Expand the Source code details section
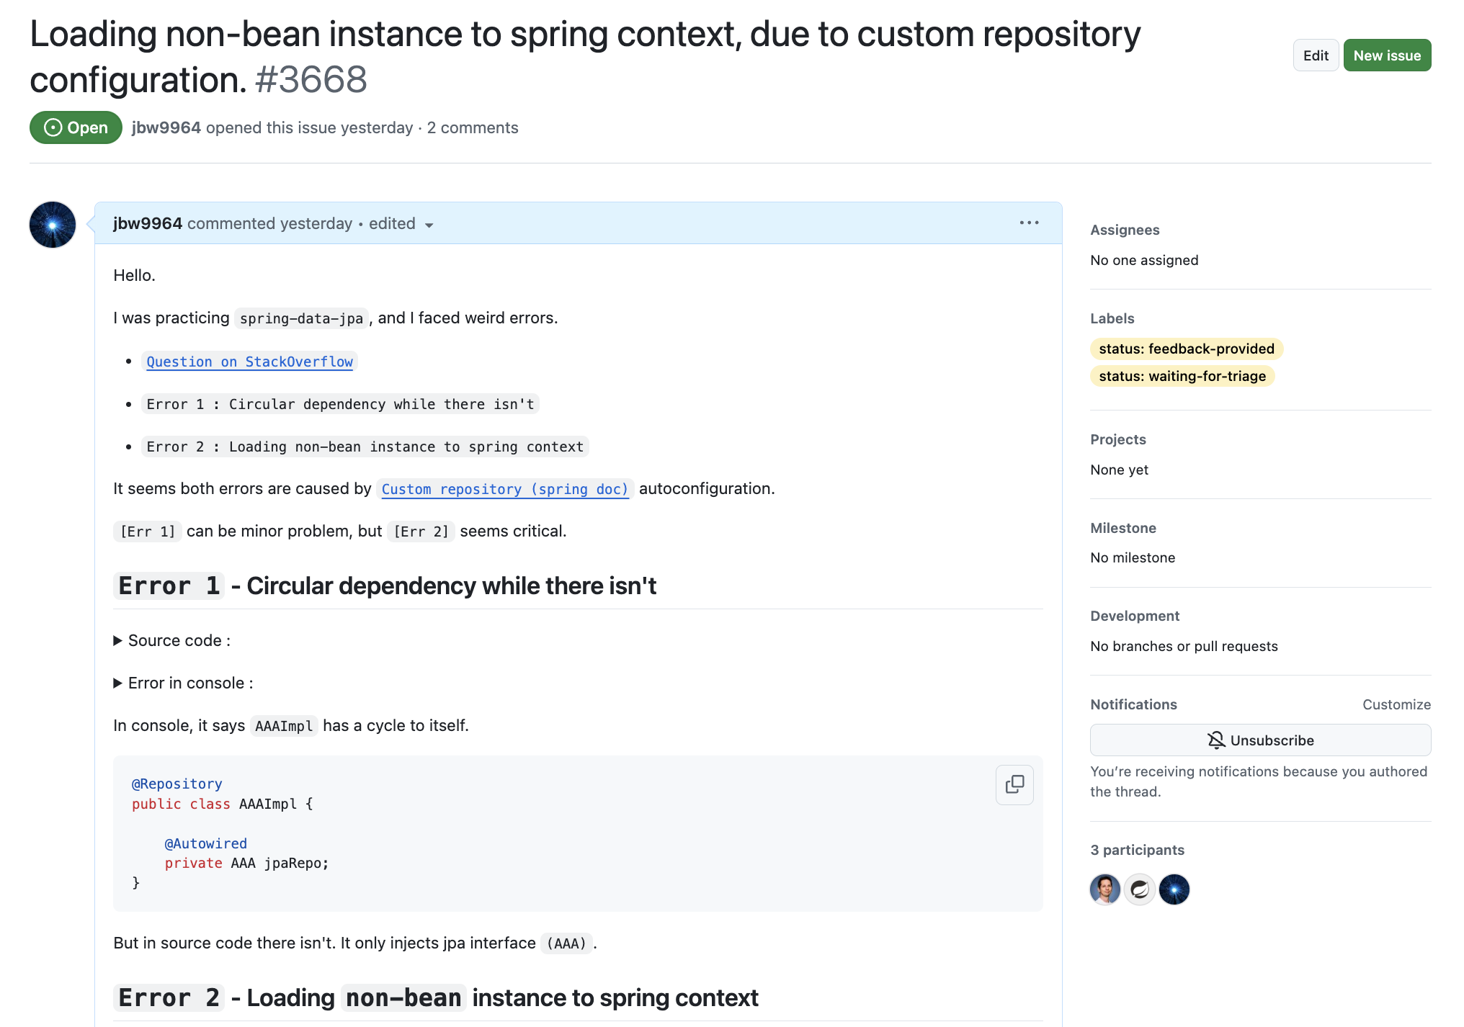Image resolution: width=1464 pixels, height=1027 pixels. [x=173, y=640]
